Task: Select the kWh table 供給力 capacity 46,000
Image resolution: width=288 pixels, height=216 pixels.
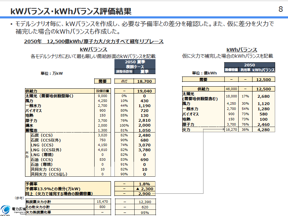Action: [x=231, y=89]
